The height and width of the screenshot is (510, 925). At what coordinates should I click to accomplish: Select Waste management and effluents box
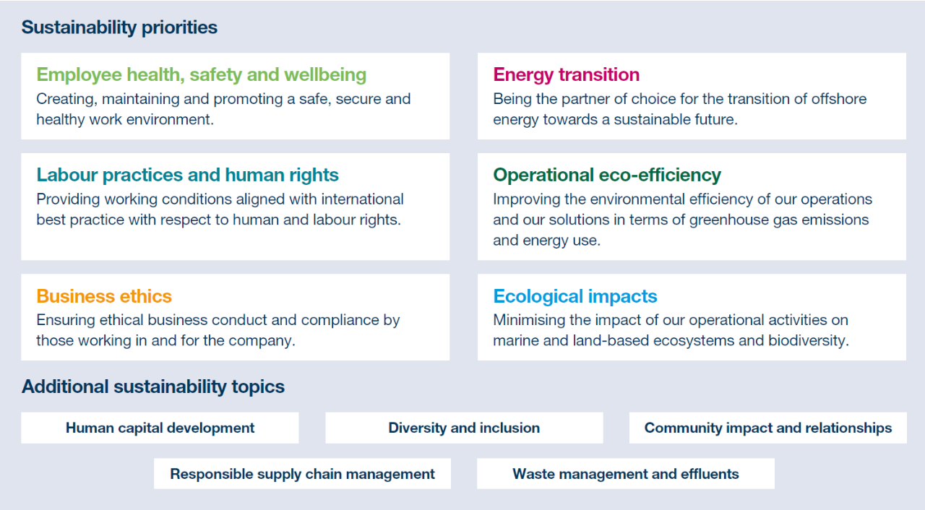click(x=626, y=474)
